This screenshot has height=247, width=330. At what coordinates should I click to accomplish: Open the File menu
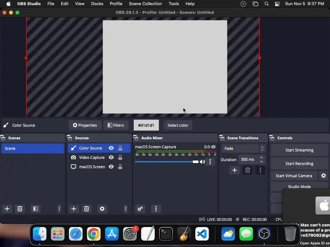tap(51, 4)
